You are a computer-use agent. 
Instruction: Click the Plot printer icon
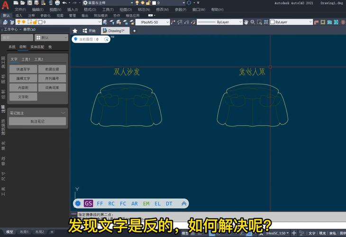(x=57, y=3)
